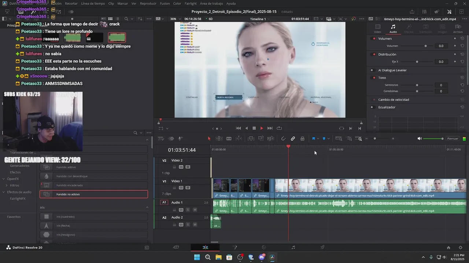The width and height of the screenshot is (469, 263).
Task: Disable Video 1 track filmstrip icon
Action: [x=188, y=188]
